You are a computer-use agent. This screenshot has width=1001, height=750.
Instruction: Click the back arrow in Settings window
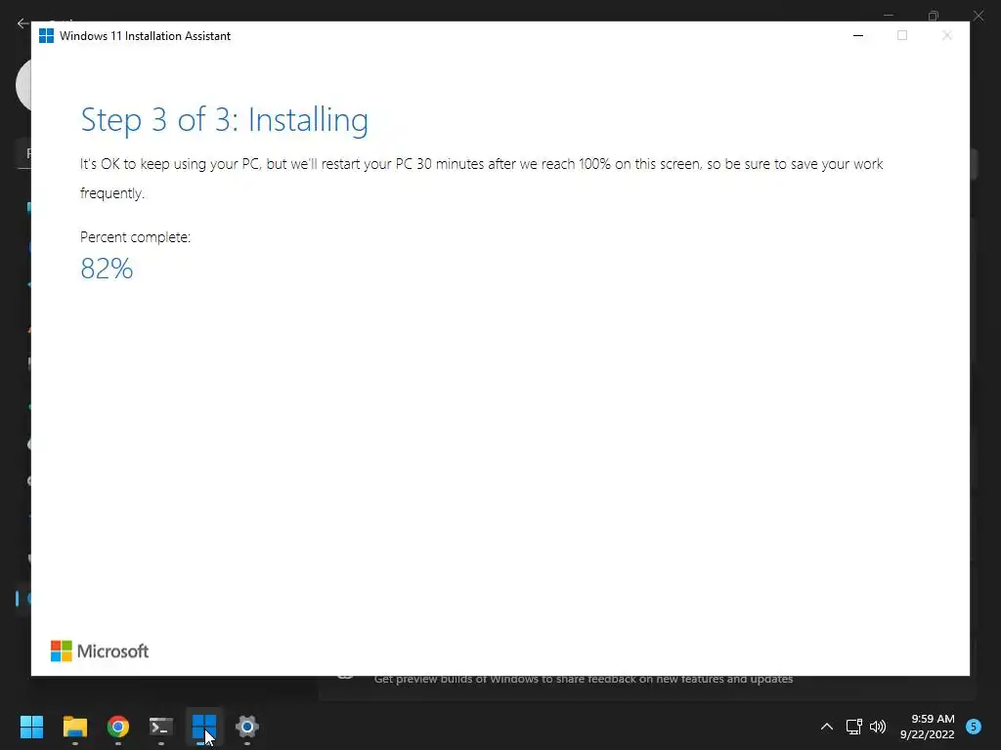[x=23, y=23]
